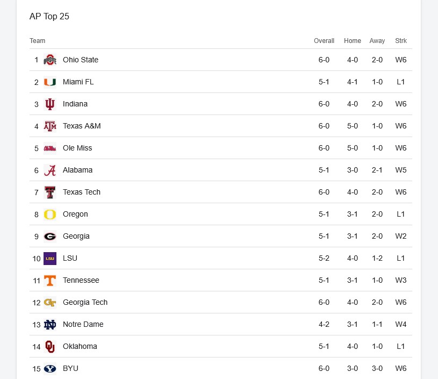The width and height of the screenshot is (438, 379).
Task: Open the Oklahoma team link
Action: (80, 346)
